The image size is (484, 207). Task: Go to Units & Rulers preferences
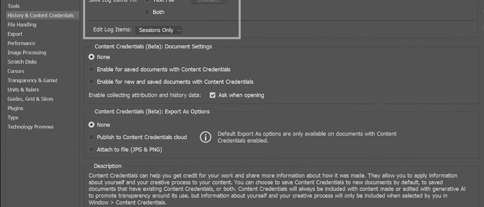(23, 90)
